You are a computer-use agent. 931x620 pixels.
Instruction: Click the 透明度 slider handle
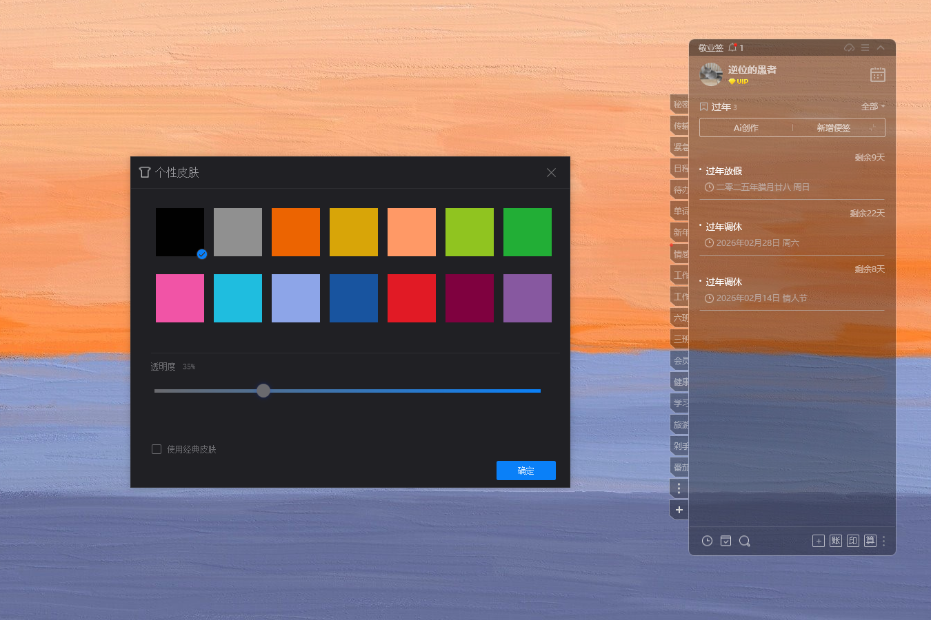click(x=263, y=391)
